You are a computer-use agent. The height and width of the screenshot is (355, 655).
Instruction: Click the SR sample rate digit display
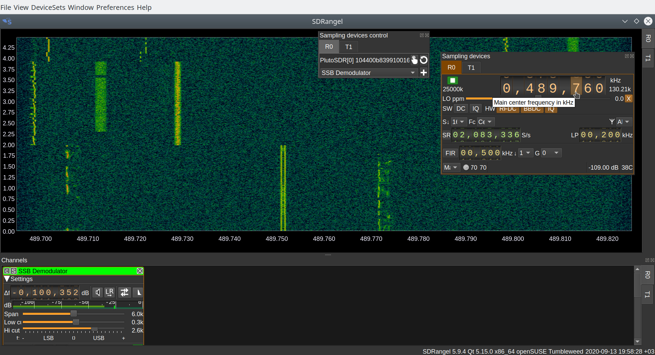[486, 135]
